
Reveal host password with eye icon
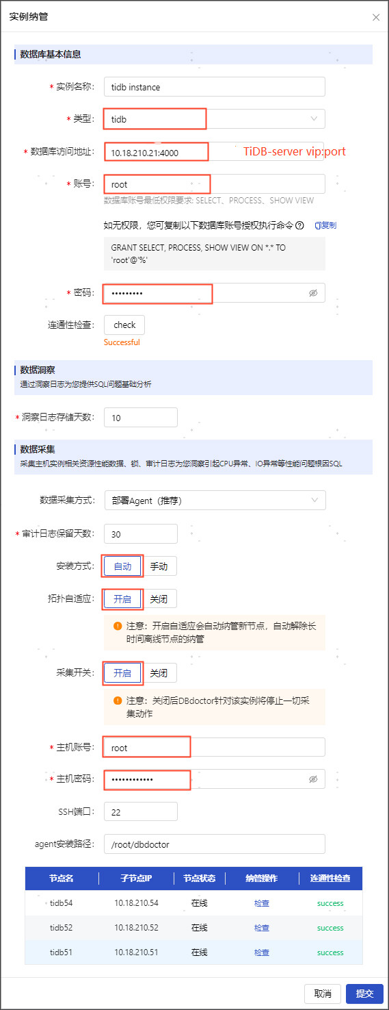tap(313, 779)
